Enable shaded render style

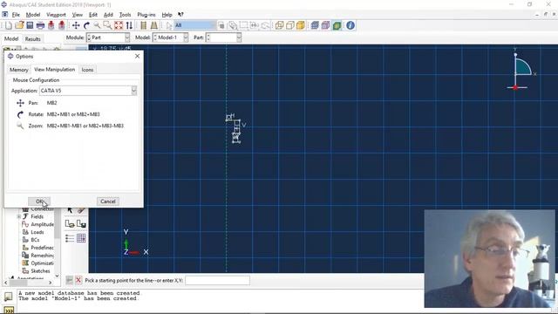click(x=301, y=25)
